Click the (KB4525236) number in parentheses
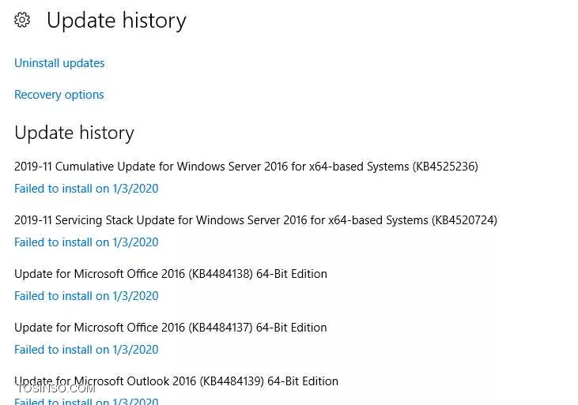578x405 pixels. point(445,167)
